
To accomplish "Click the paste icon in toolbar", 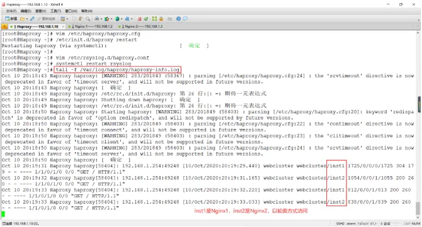I will pyautogui.click(x=81, y=18).
